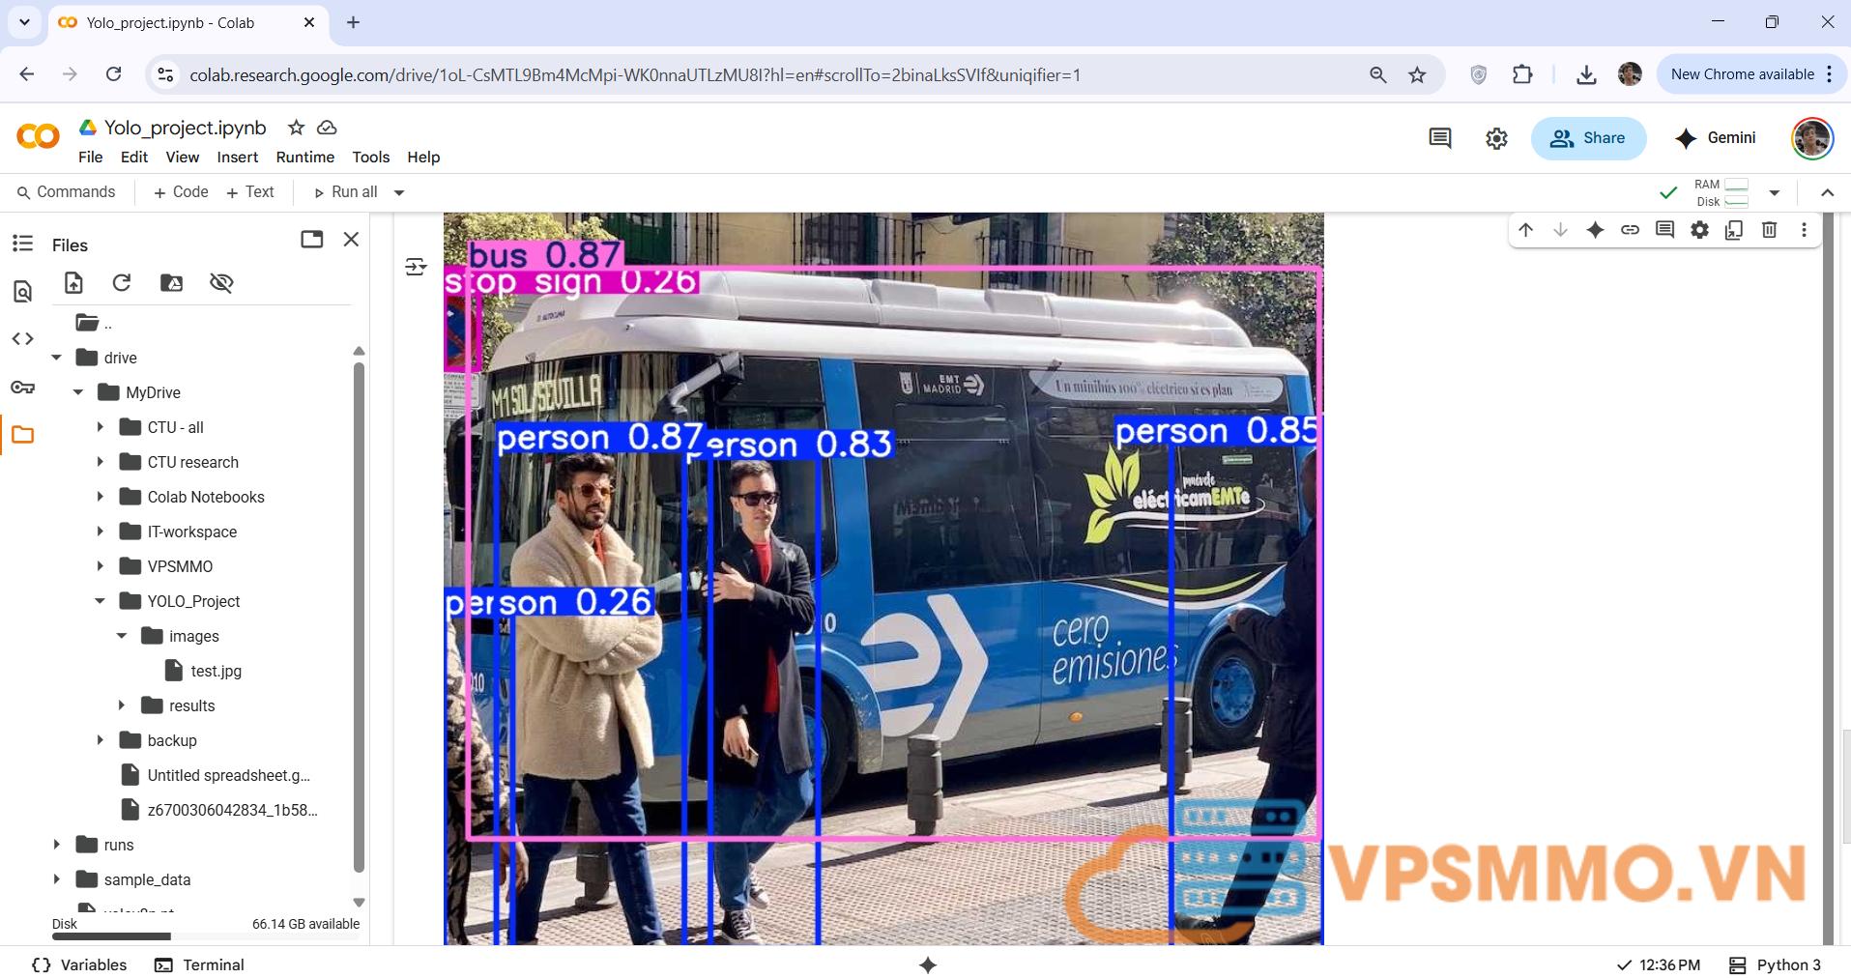The height and width of the screenshot is (978, 1851).
Task: Delete the cell using trash icon
Action: [x=1769, y=230]
